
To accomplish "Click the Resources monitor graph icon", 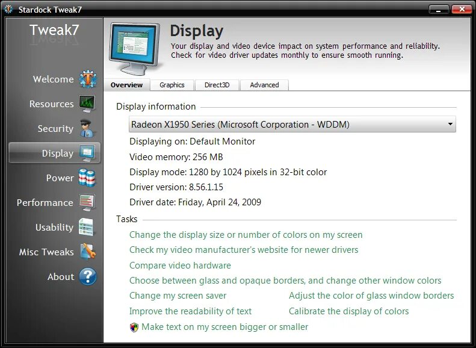I will 87,104.
